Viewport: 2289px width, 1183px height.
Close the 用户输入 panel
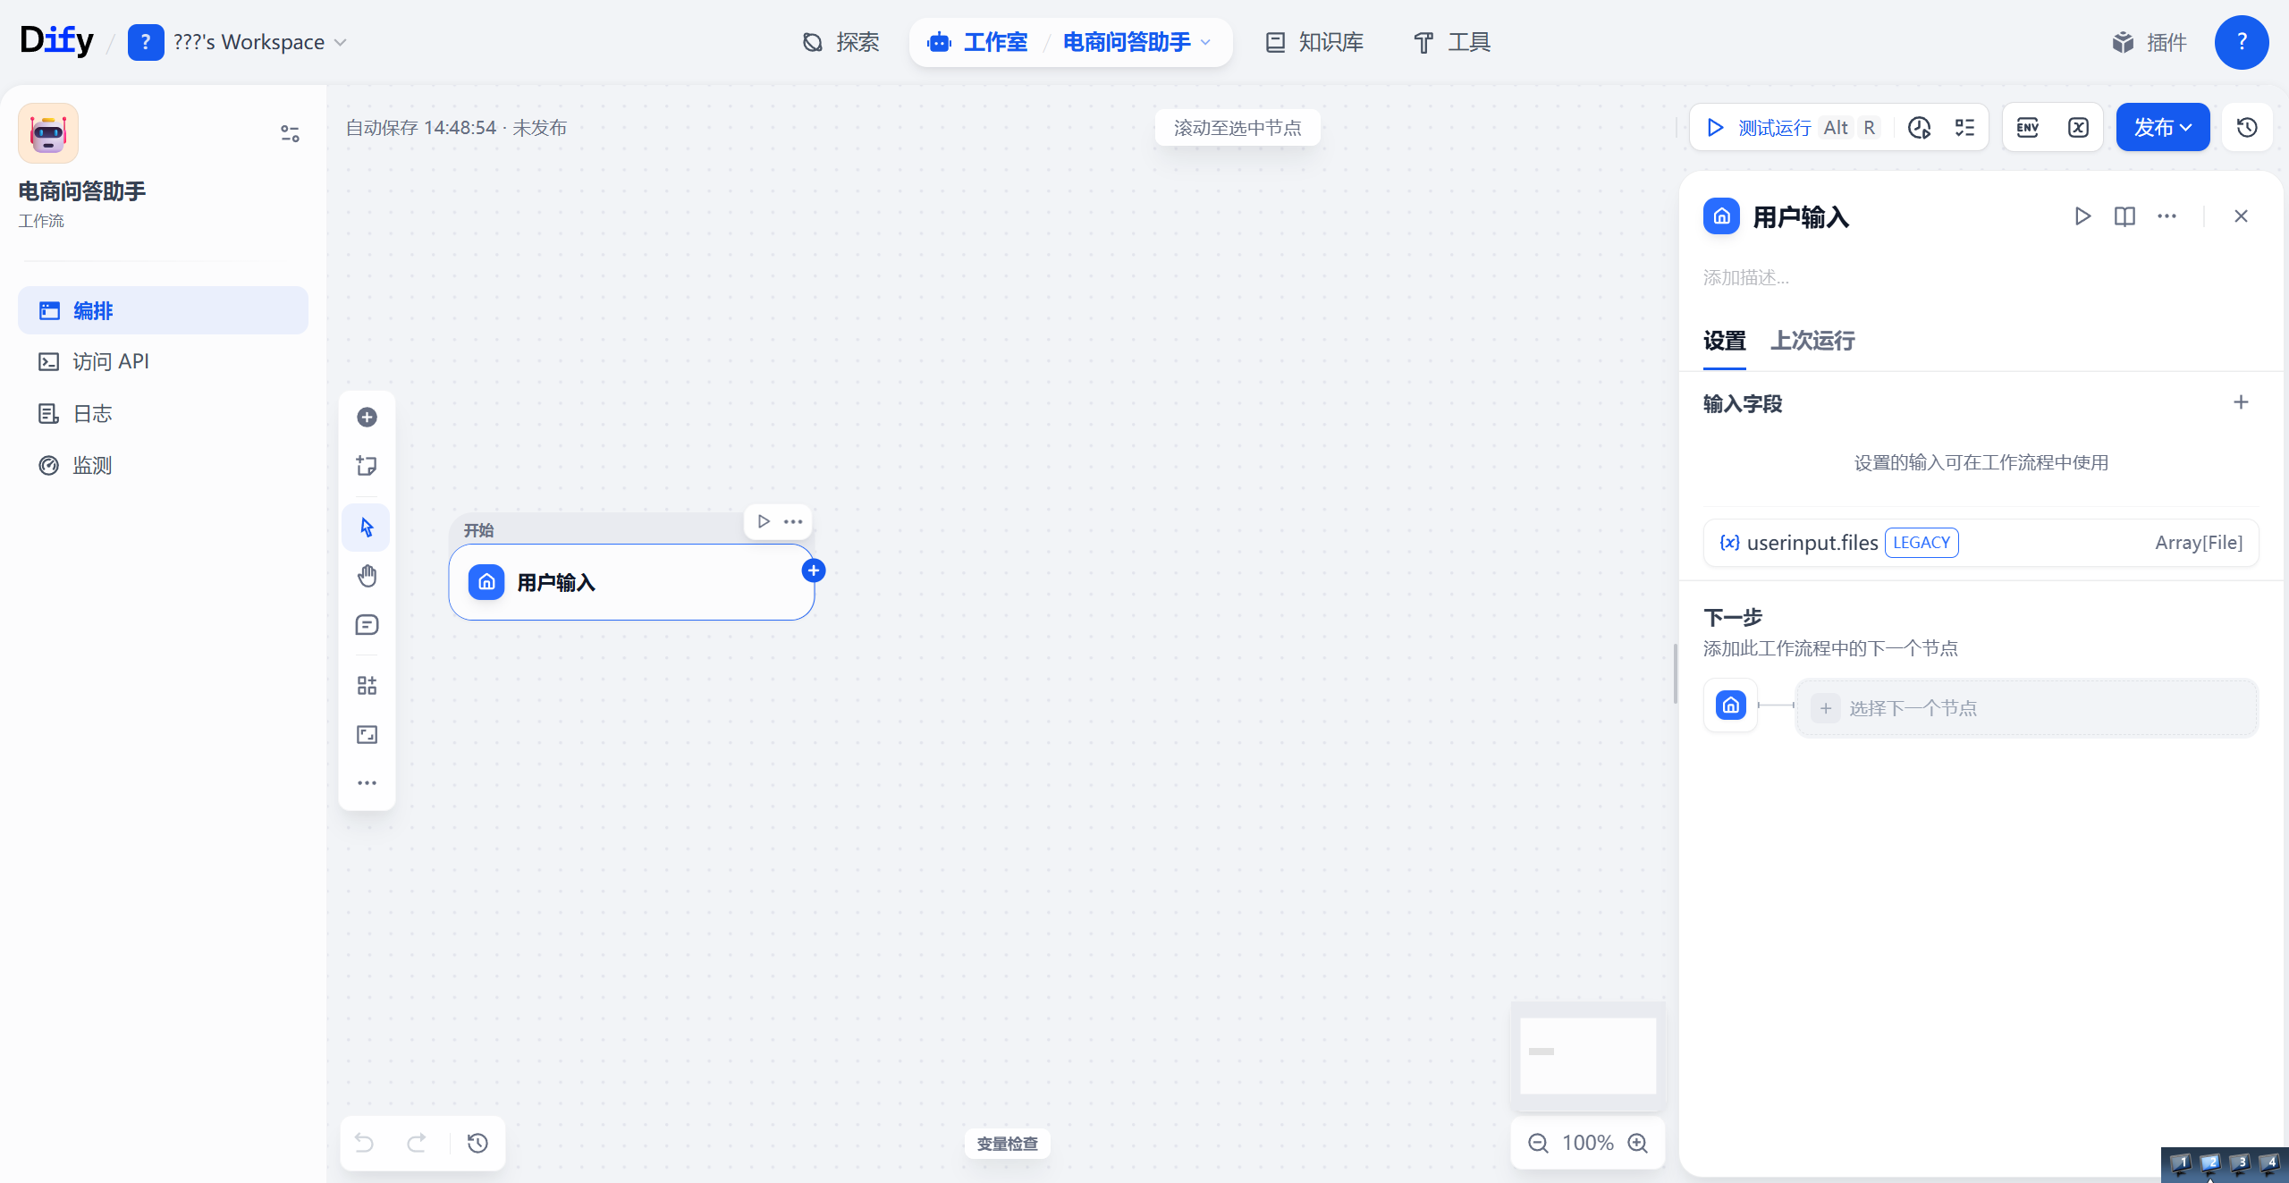(x=2241, y=216)
